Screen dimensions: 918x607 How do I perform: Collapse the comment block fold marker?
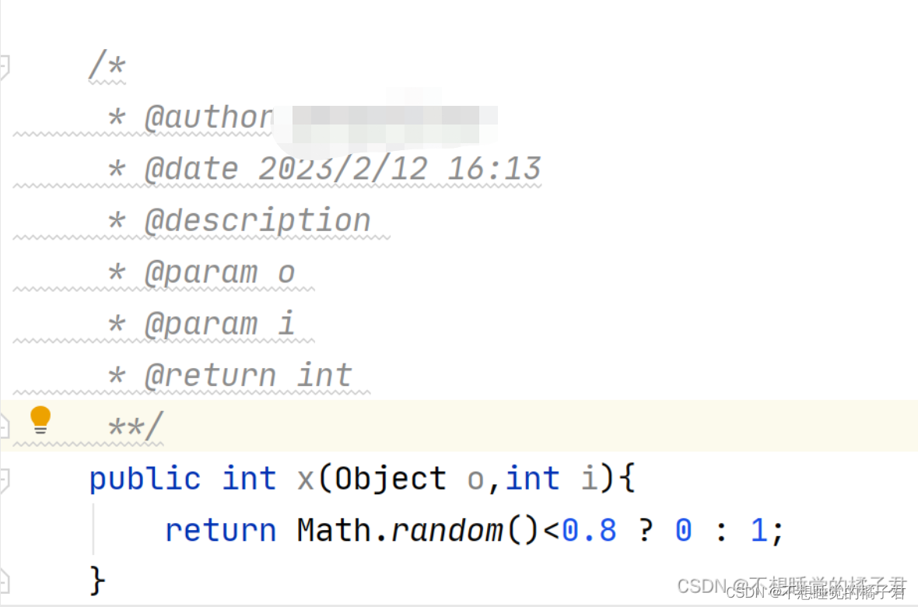4,68
